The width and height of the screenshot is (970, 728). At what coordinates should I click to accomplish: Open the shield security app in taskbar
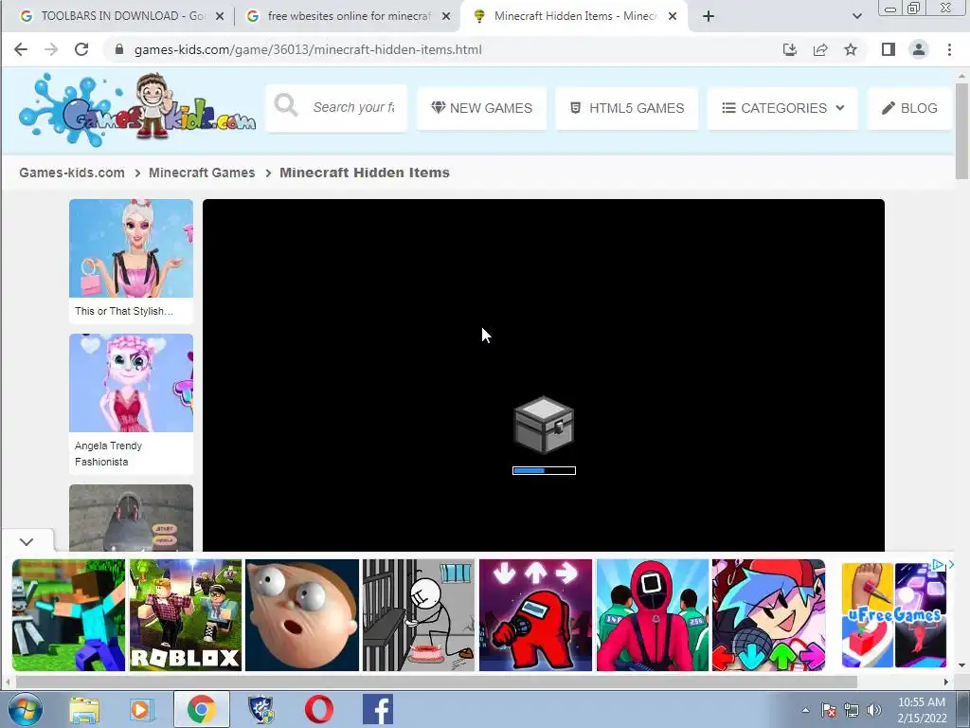coord(260,710)
